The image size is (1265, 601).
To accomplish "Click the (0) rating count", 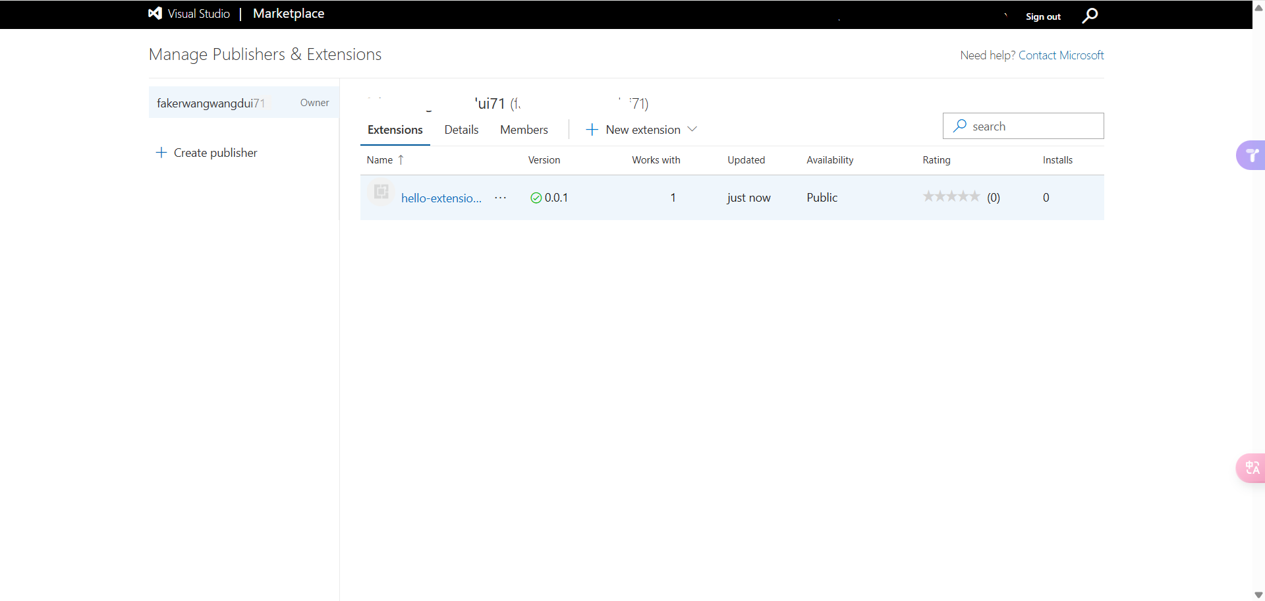I will [994, 198].
